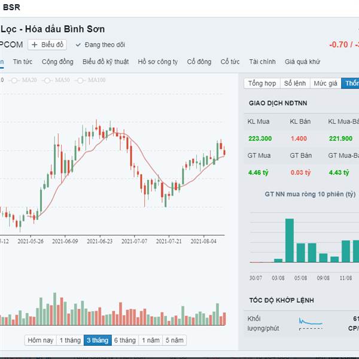Image resolution: width=359 pixels, height=359 pixels.
Task: Set chart range to 6 tháng
Action: (124, 340)
